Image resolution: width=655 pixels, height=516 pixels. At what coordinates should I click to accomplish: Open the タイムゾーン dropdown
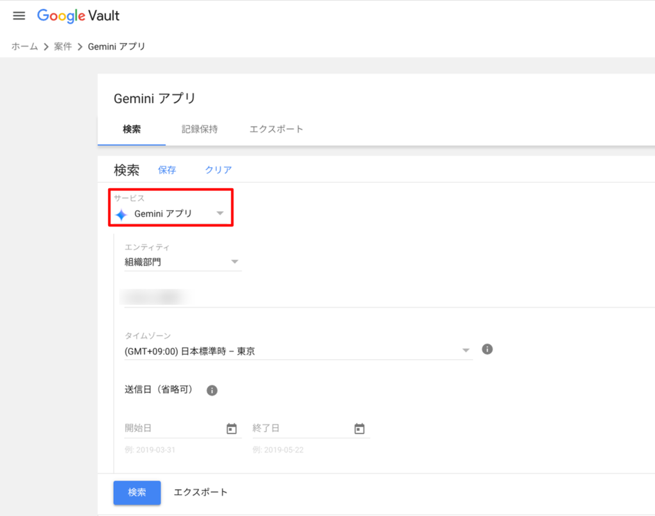[x=298, y=351]
